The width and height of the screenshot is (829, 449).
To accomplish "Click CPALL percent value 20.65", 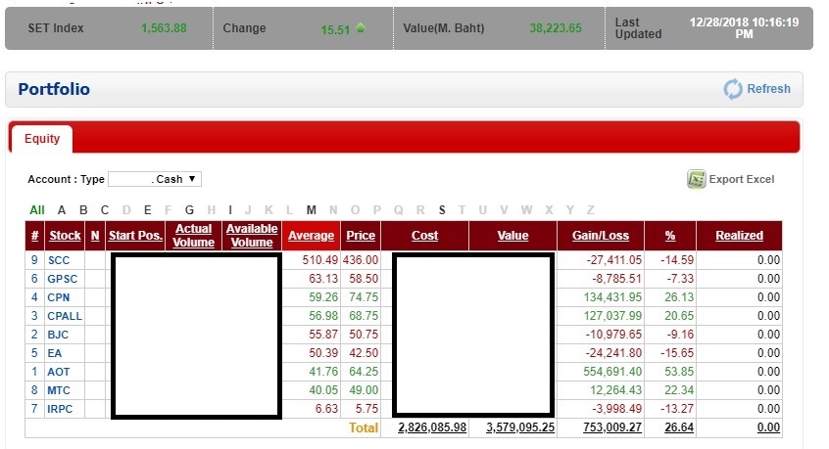I will click(x=679, y=316).
